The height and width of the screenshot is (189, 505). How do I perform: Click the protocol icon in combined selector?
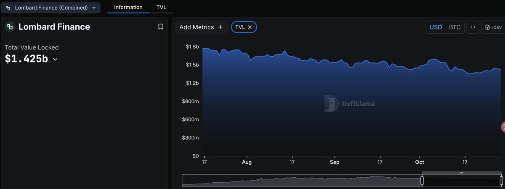coord(8,8)
